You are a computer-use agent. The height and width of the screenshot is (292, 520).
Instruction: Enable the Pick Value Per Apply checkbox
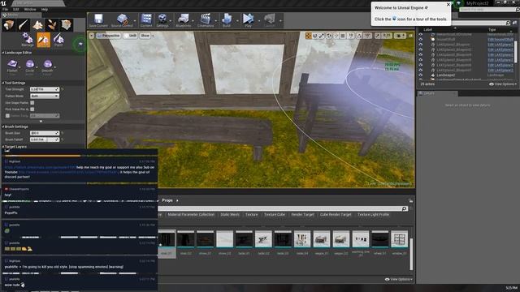coord(32,109)
